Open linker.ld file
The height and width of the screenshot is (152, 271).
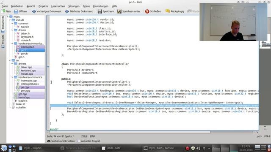(x=21, y=104)
